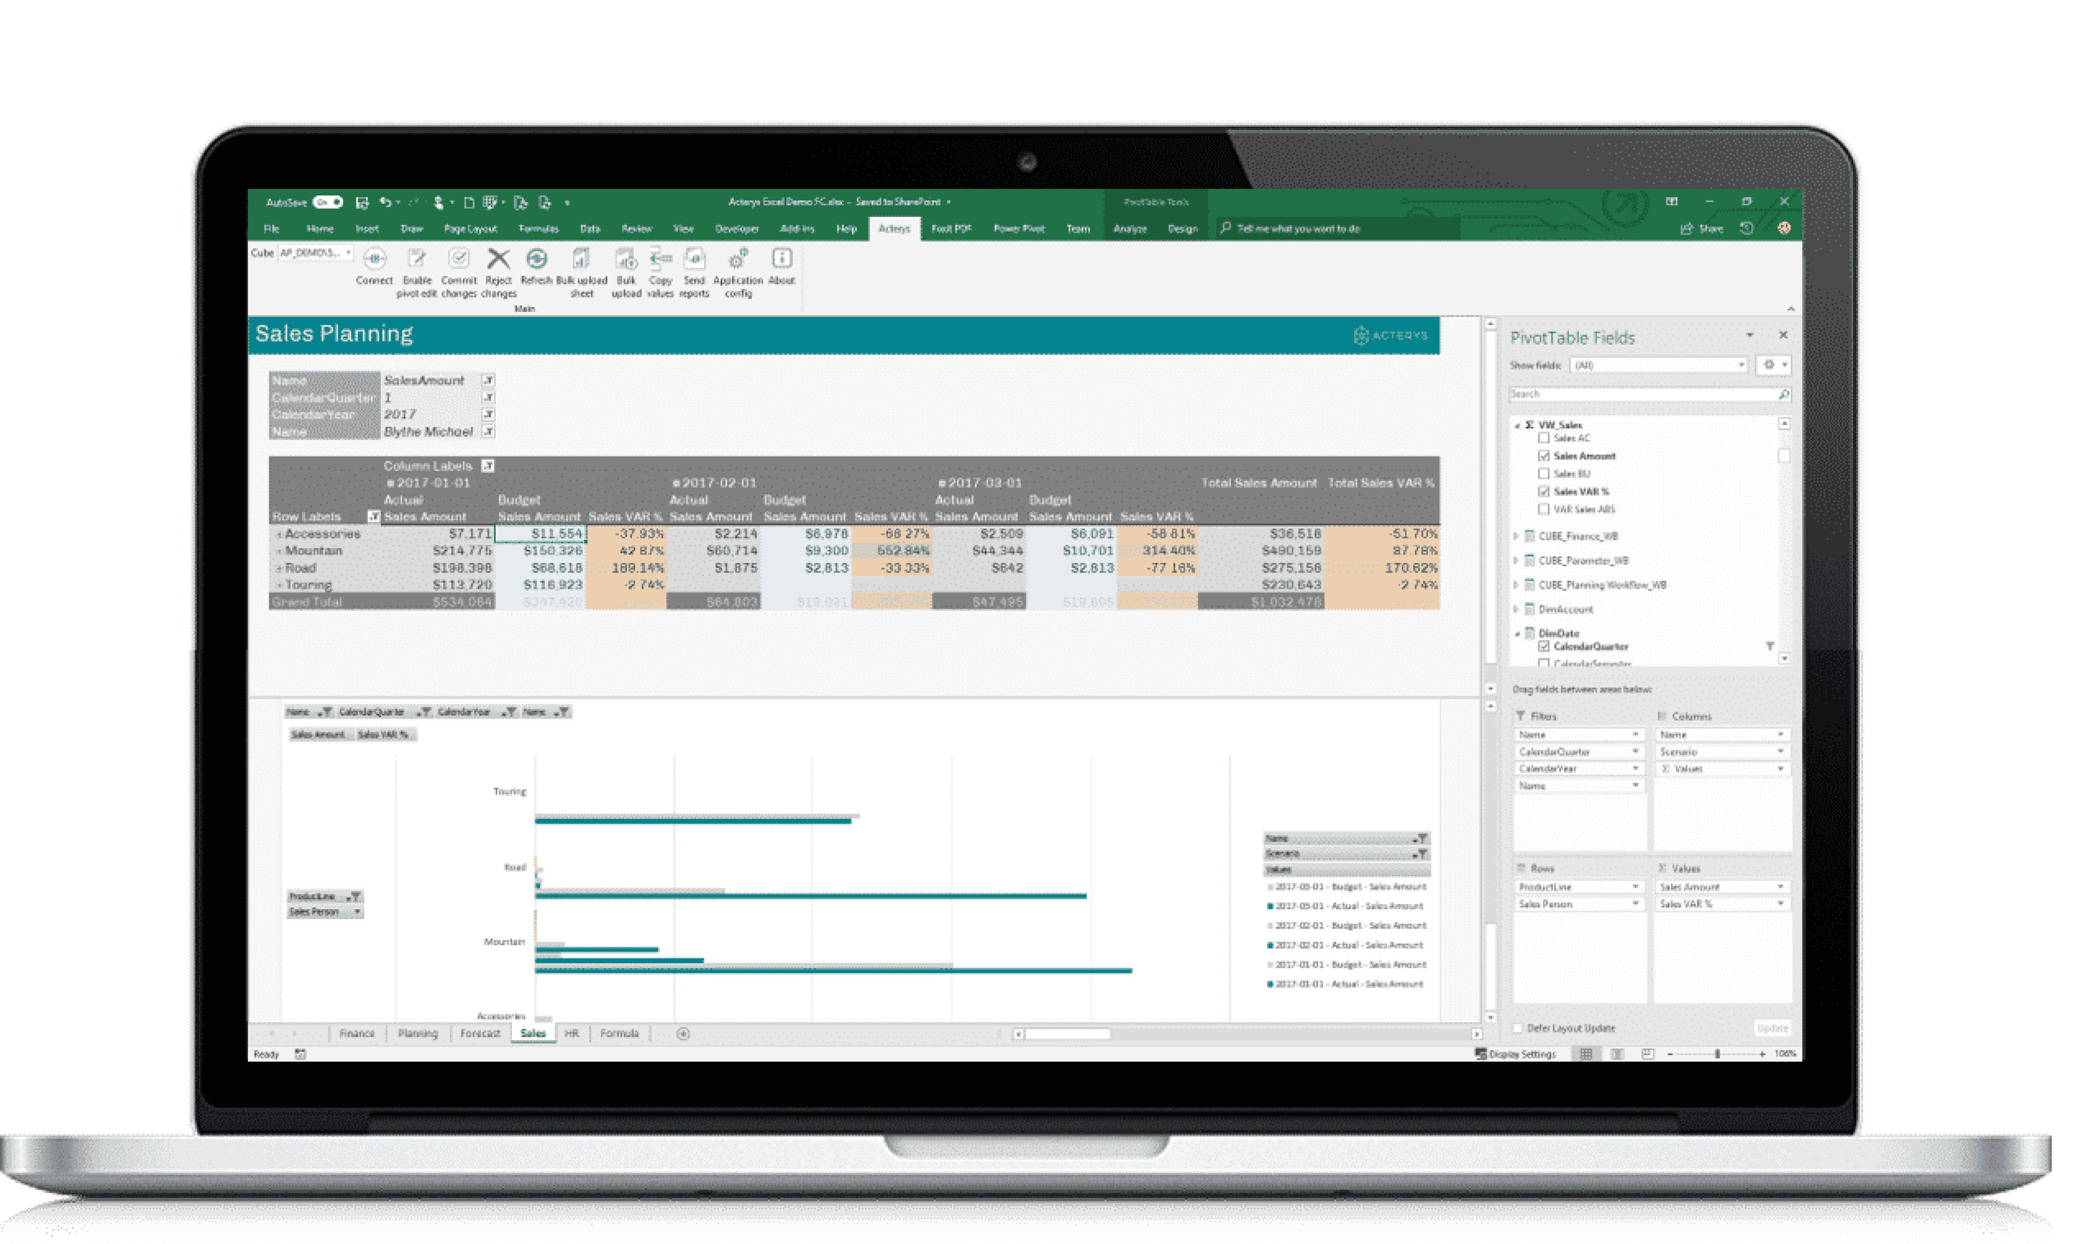Click the Bulk upload sheet icon
The width and height of the screenshot is (2083, 1244).
point(581,258)
